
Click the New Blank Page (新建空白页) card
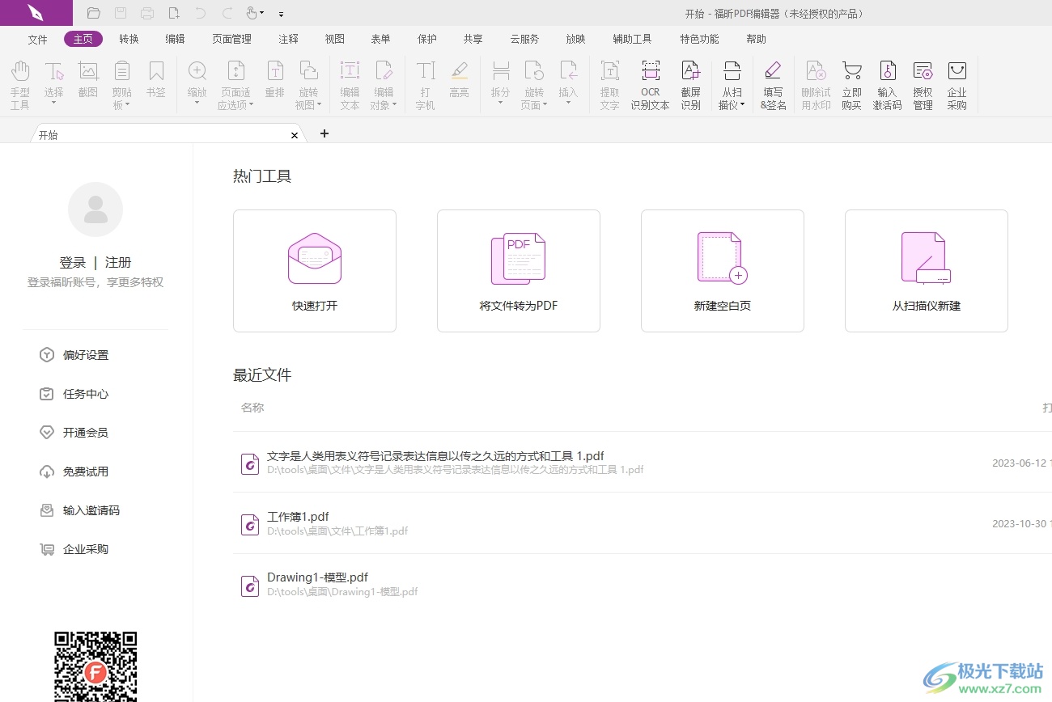pyautogui.click(x=723, y=271)
